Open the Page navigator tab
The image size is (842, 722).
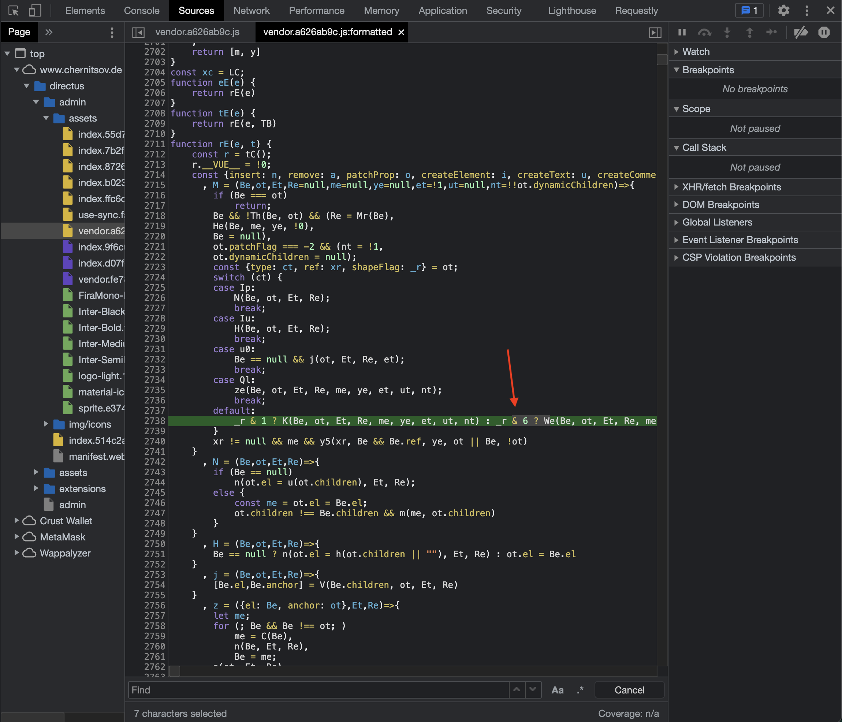click(19, 32)
